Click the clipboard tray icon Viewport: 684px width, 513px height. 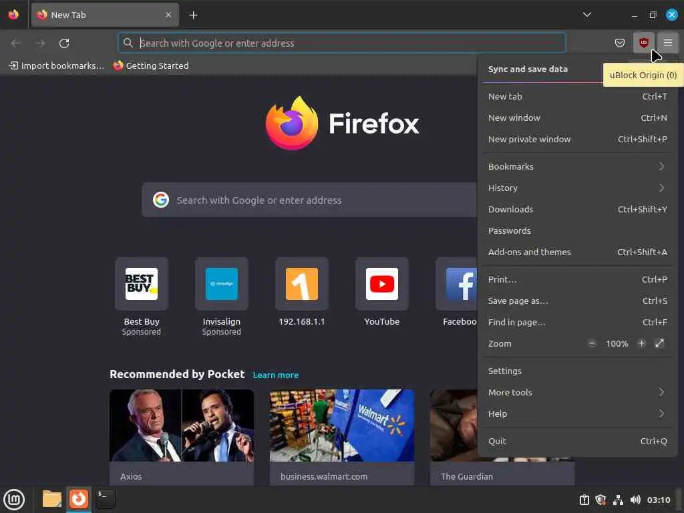tap(584, 500)
